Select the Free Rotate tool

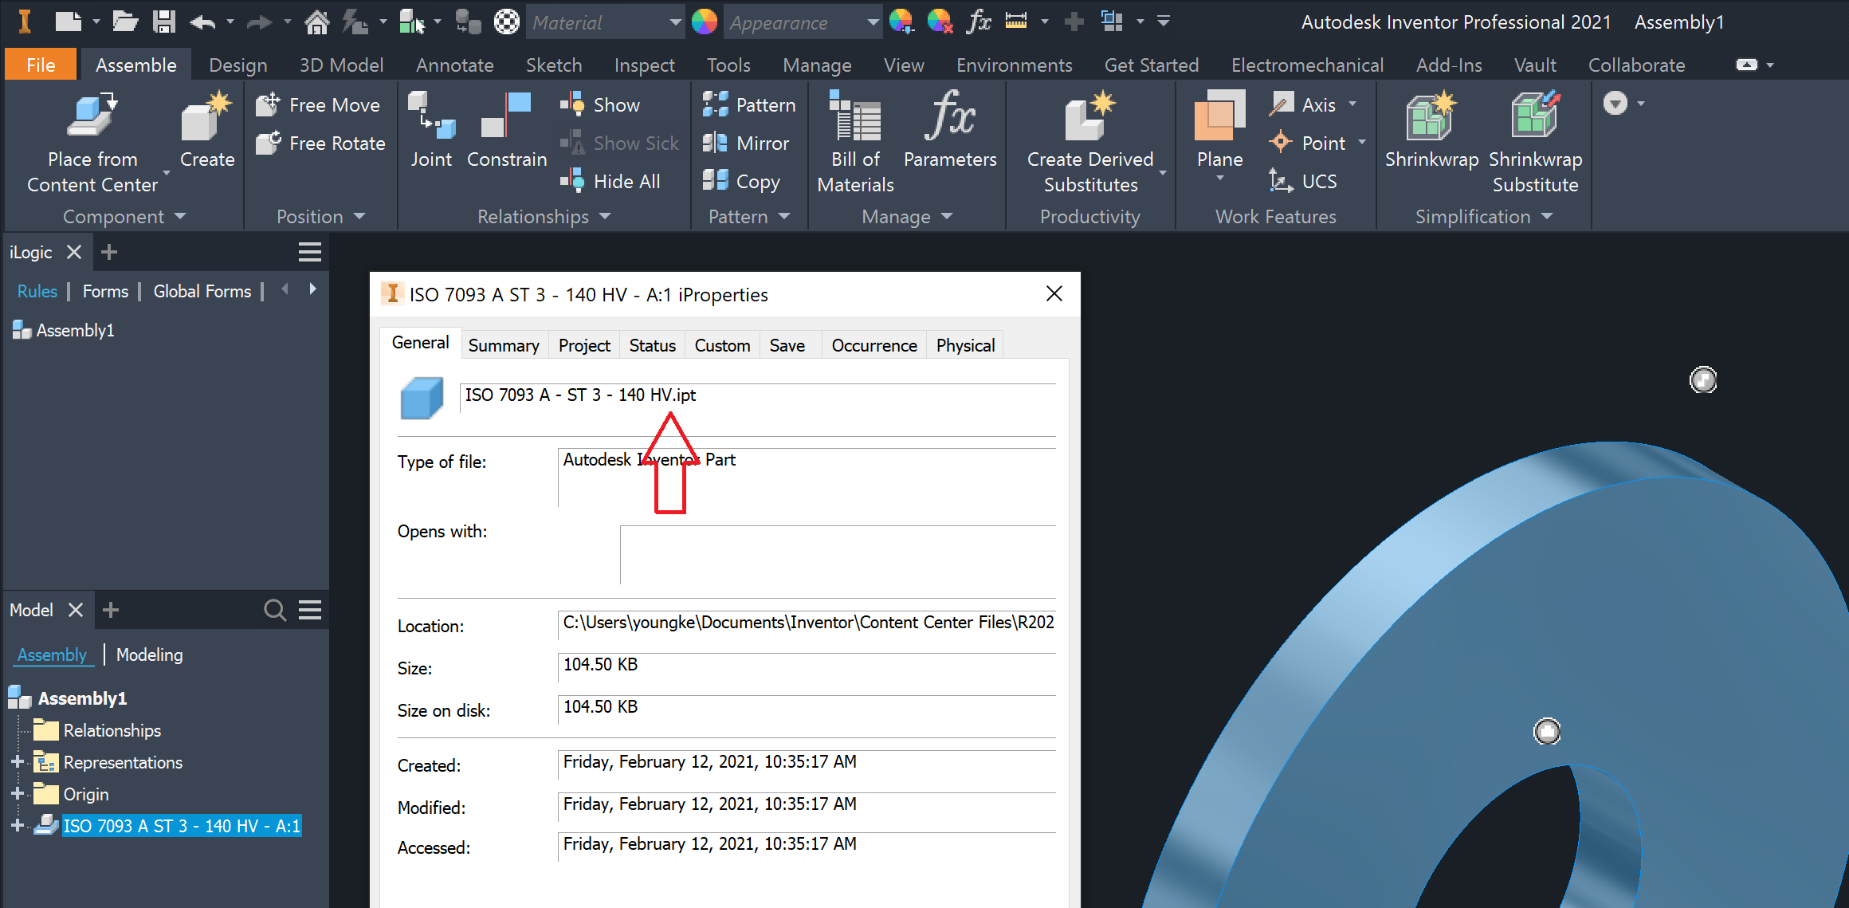pos(320,143)
